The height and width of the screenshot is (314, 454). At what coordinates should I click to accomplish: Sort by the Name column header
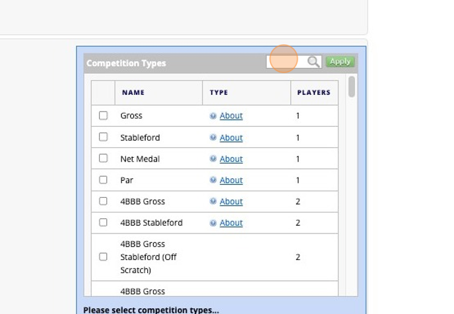coord(133,93)
